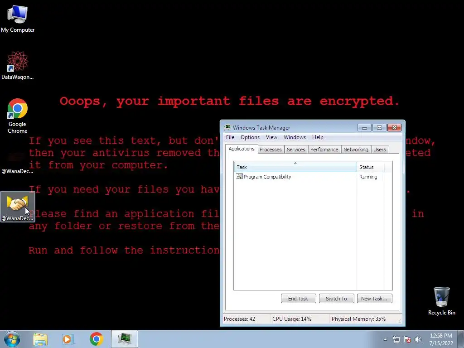
Task: Switch to the Performance tab
Action: [324, 150]
